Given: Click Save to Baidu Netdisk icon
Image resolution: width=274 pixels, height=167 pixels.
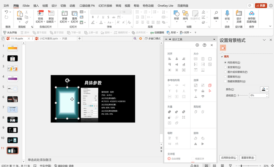Looking at the screenshot, I should (x=251, y=13).
